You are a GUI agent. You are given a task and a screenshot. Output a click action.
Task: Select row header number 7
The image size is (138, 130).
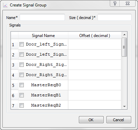[15, 105]
